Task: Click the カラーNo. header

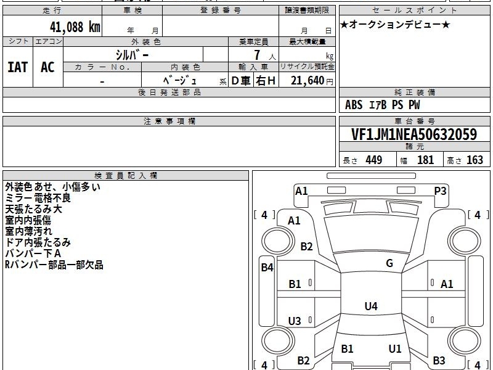Action: (x=102, y=67)
